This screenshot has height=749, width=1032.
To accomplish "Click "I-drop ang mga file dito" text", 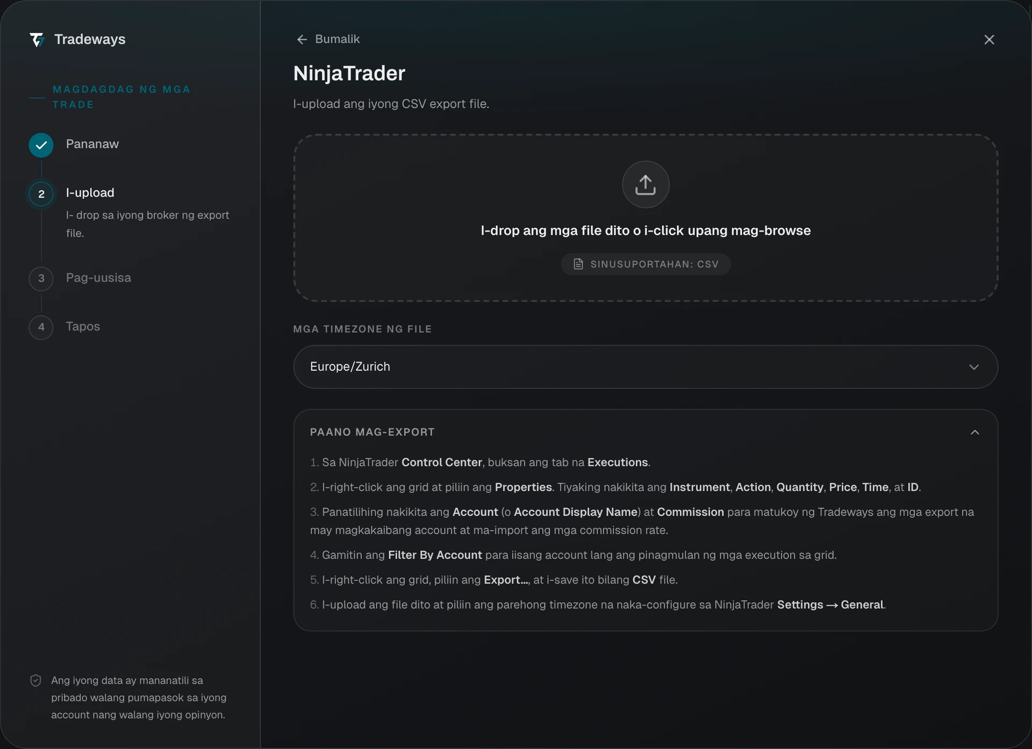I will click(x=646, y=231).
